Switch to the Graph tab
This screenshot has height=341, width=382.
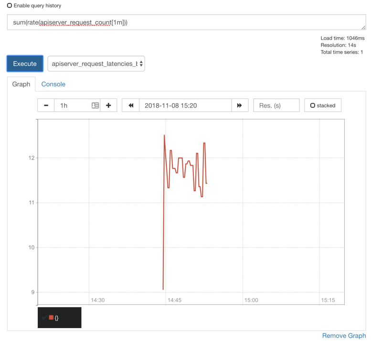(21, 84)
